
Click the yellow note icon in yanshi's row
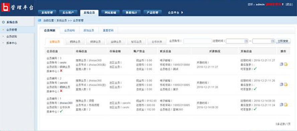pos(286,85)
